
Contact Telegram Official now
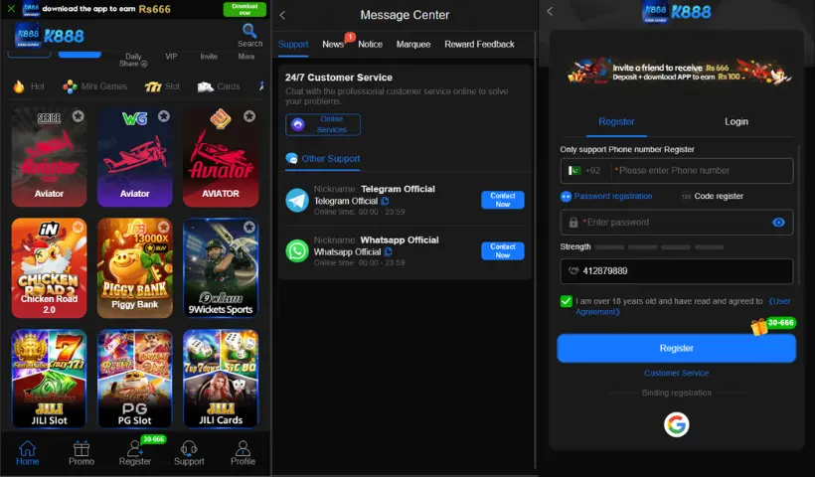point(503,200)
